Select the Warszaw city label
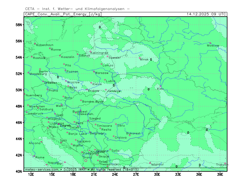 coord(102,73)
